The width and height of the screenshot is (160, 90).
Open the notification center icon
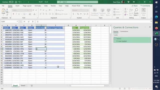[156, 87]
